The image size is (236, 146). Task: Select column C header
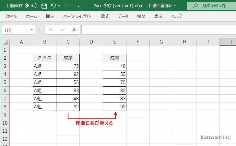click(68, 42)
